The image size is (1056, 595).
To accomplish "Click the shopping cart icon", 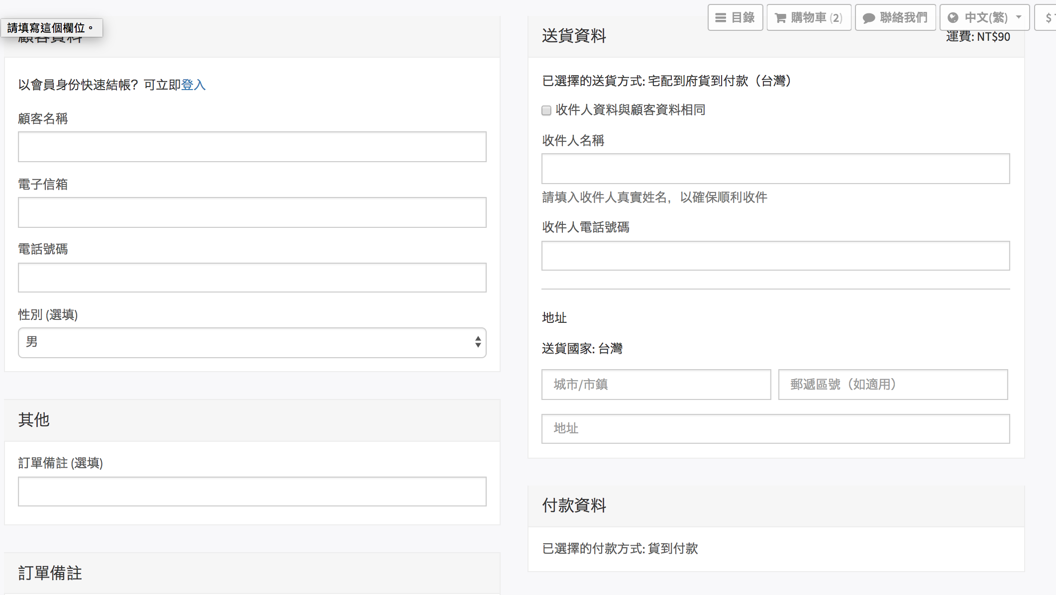I will tap(780, 18).
